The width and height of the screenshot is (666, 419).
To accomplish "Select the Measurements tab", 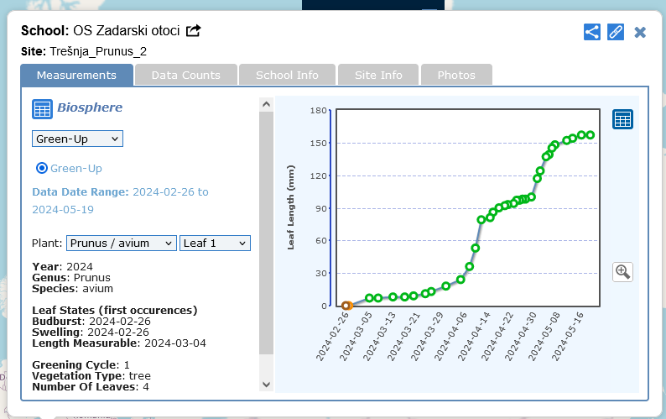I will 76,75.
